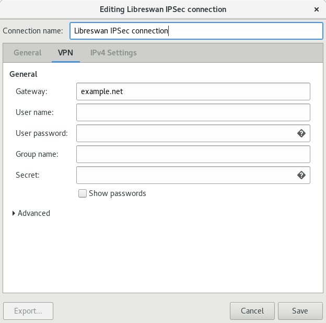Click the dialog title bar text
The height and width of the screenshot is (323, 326).
pos(163,9)
